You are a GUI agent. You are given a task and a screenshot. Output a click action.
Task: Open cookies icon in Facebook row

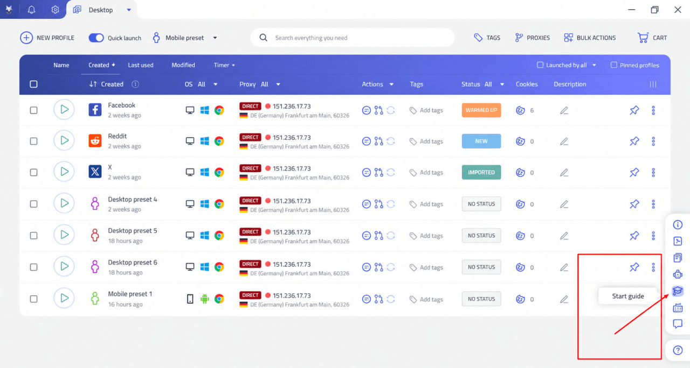point(520,110)
